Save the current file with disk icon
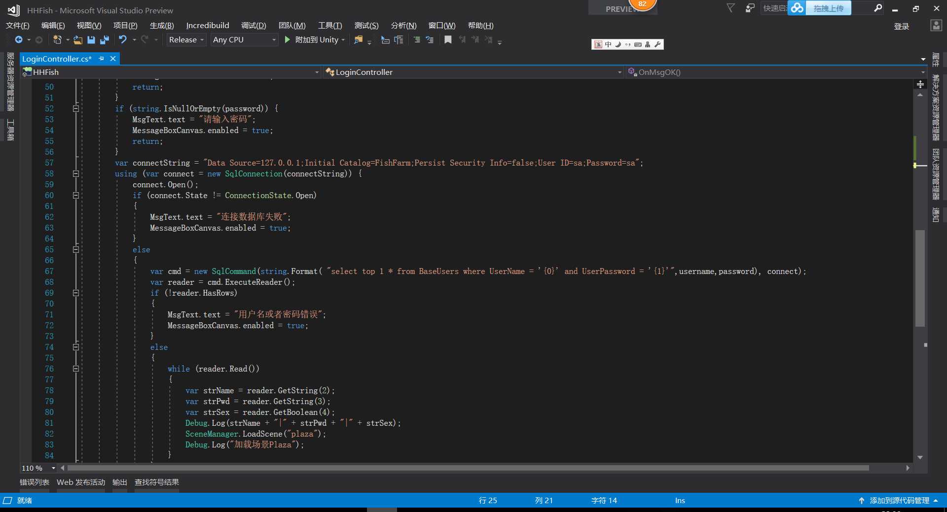This screenshot has height=512, width=947. 91,40
